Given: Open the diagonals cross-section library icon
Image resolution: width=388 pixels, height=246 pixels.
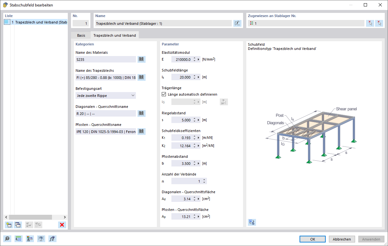Looking at the screenshot, I should tap(141, 113).
